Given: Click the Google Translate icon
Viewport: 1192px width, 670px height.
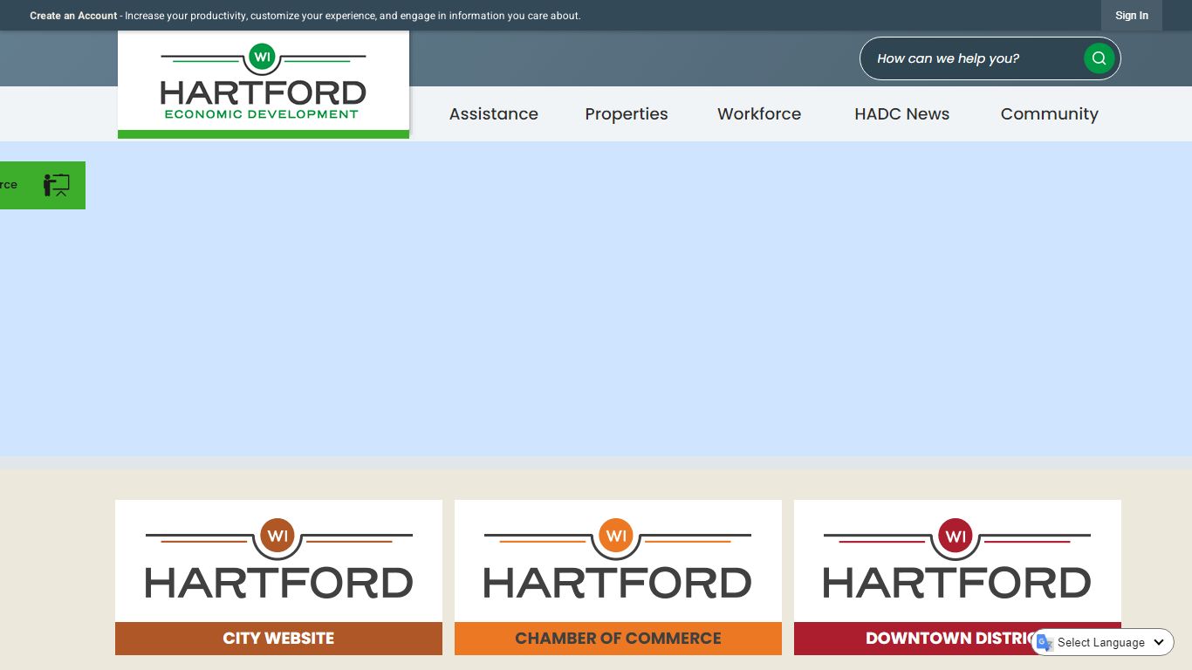Looking at the screenshot, I should pos(1045,643).
